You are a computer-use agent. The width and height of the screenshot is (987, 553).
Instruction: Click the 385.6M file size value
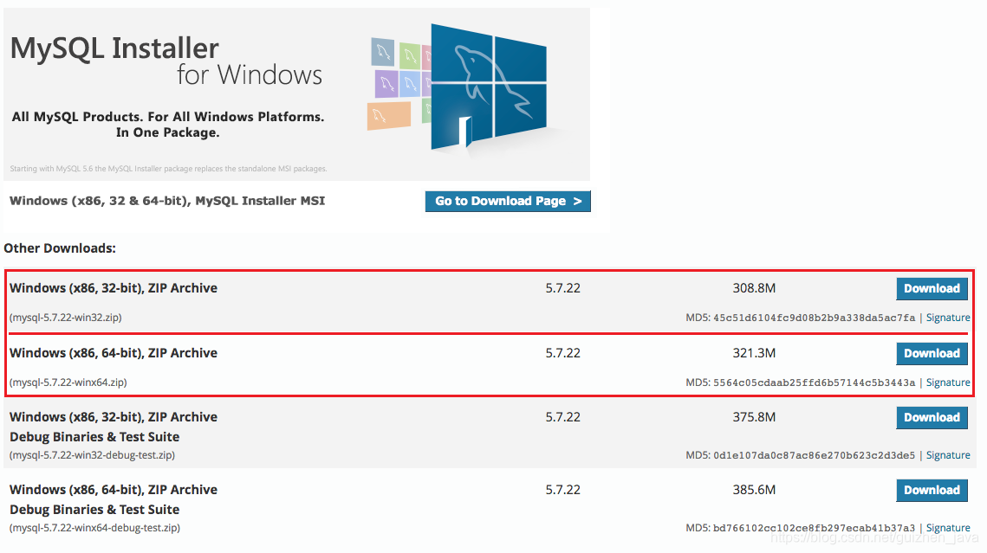point(754,490)
